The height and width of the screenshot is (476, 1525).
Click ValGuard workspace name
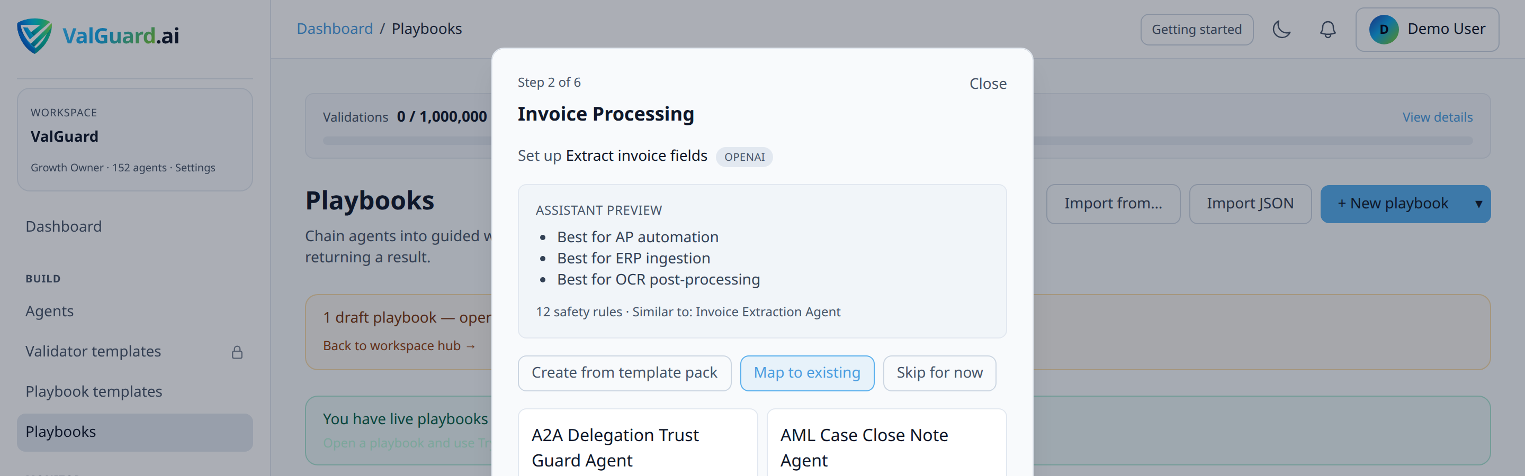(x=65, y=136)
